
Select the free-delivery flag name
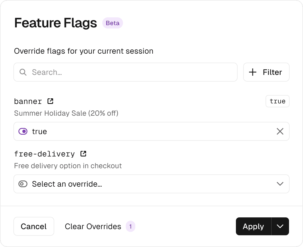click(44, 154)
